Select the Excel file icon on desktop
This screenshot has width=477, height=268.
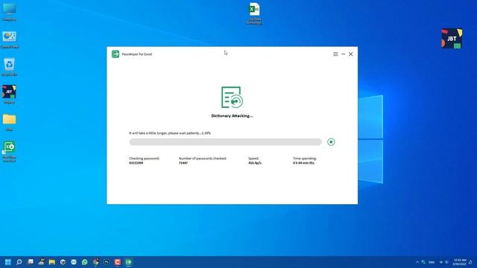coord(254,13)
